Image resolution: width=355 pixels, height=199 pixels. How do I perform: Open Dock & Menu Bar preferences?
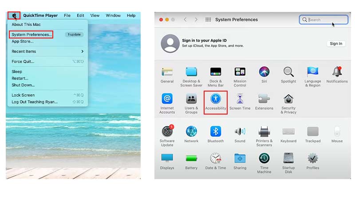[216, 77]
